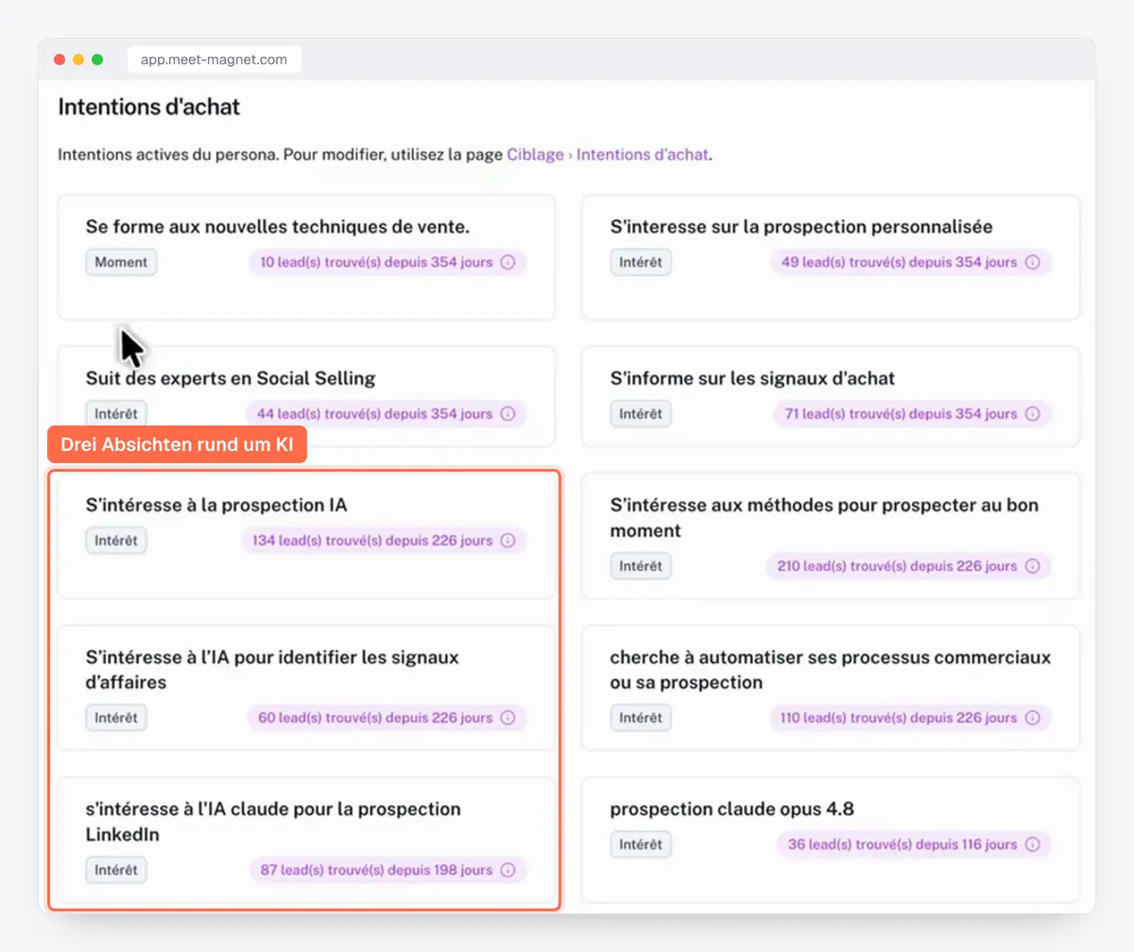Viewport: 1134px width, 952px height.
Task: Click info icon beside 210 lead(s) trouvé(s)
Action: pos(1032,566)
